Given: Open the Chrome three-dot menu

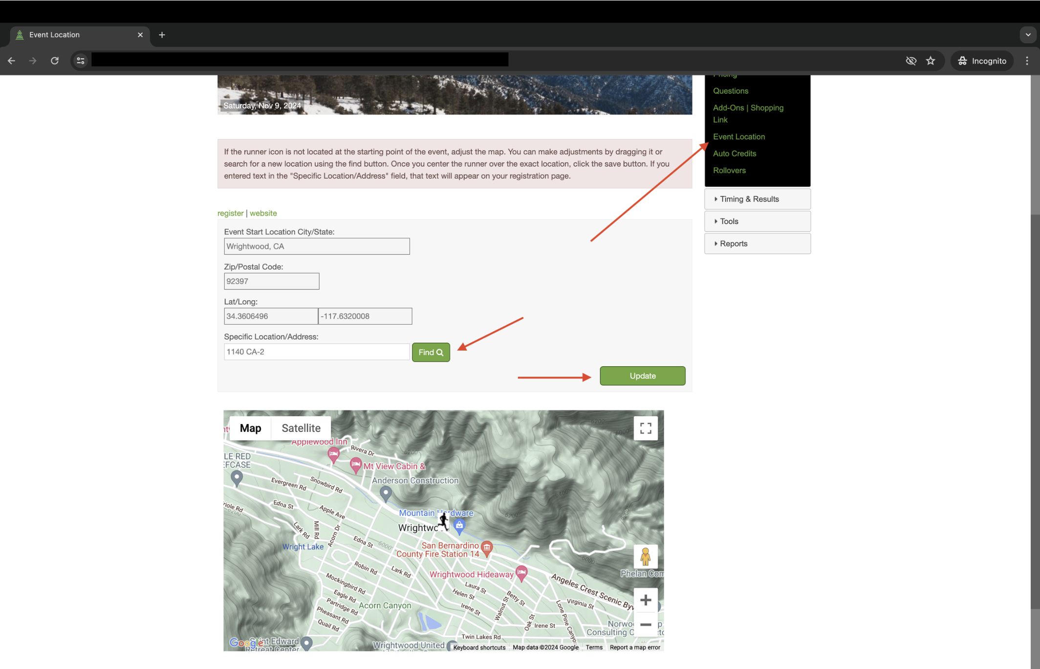Looking at the screenshot, I should pyautogui.click(x=1027, y=61).
